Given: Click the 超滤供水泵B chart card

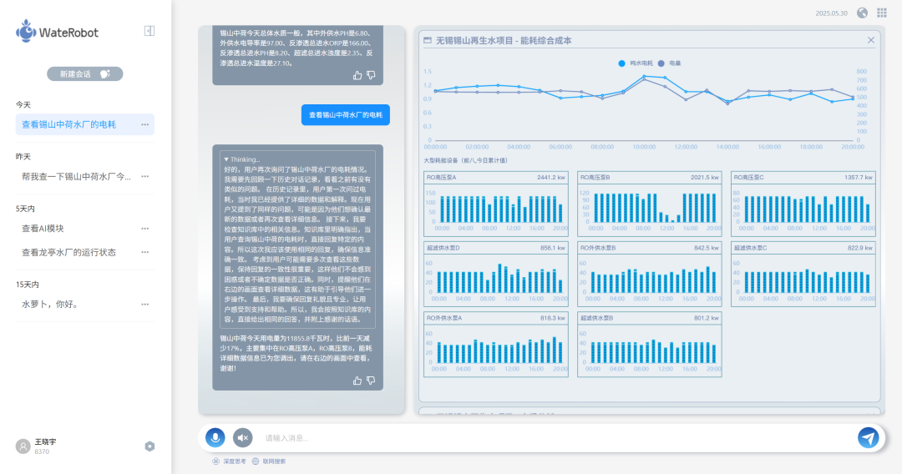Looking at the screenshot, I should [650, 344].
